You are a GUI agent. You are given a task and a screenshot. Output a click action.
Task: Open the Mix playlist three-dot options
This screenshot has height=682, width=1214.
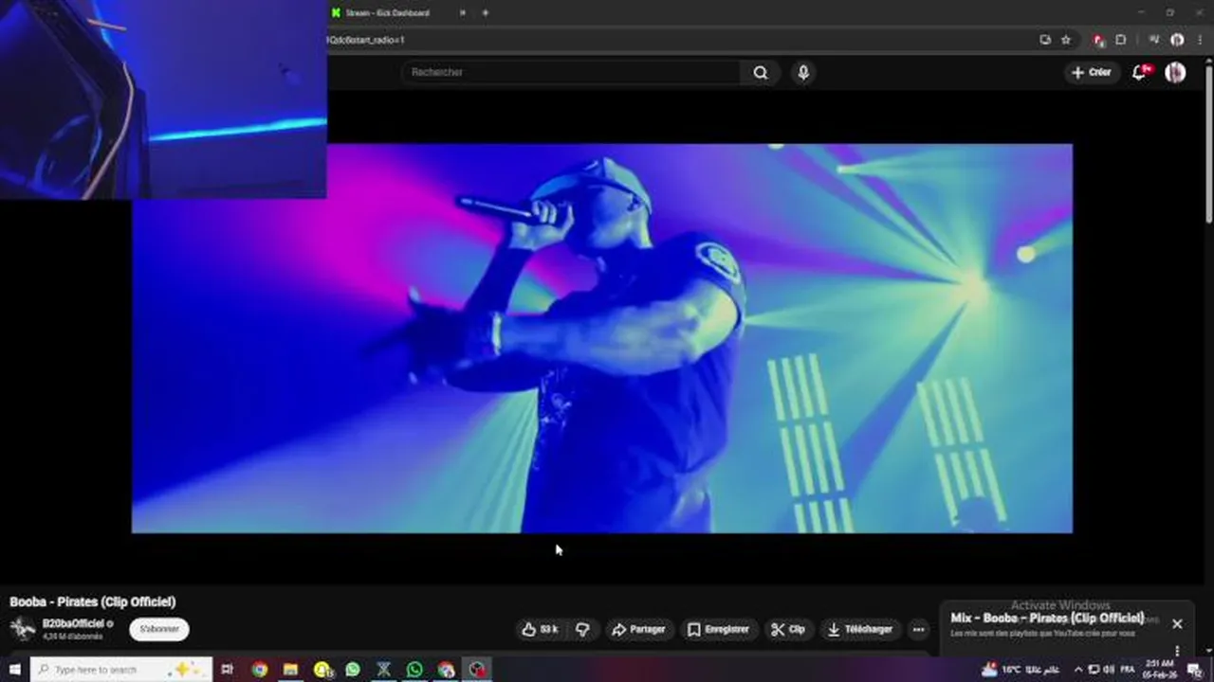1177,651
